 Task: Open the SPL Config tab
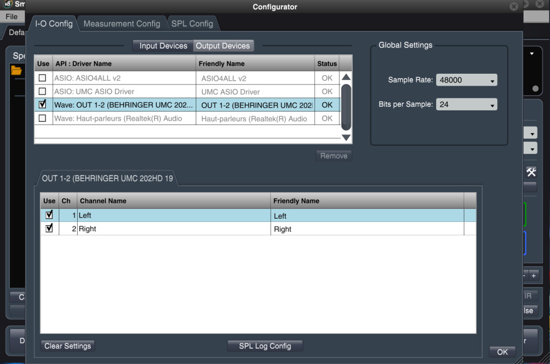point(192,24)
